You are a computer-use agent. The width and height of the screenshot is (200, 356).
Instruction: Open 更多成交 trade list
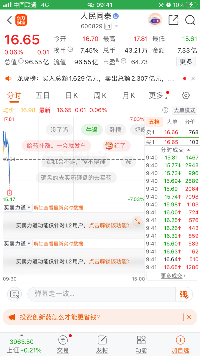tap(172, 276)
